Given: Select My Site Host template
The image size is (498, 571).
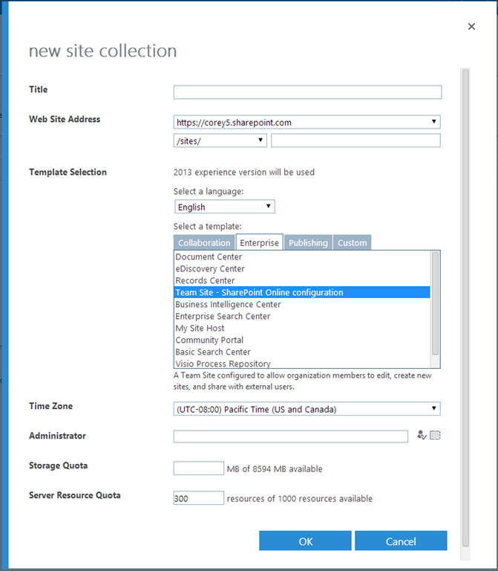Looking at the screenshot, I should pos(302,328).
